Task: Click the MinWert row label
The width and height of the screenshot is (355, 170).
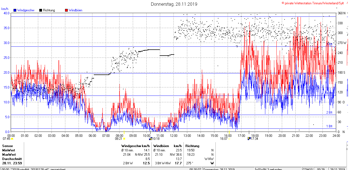Action: [x=9, y=150]
